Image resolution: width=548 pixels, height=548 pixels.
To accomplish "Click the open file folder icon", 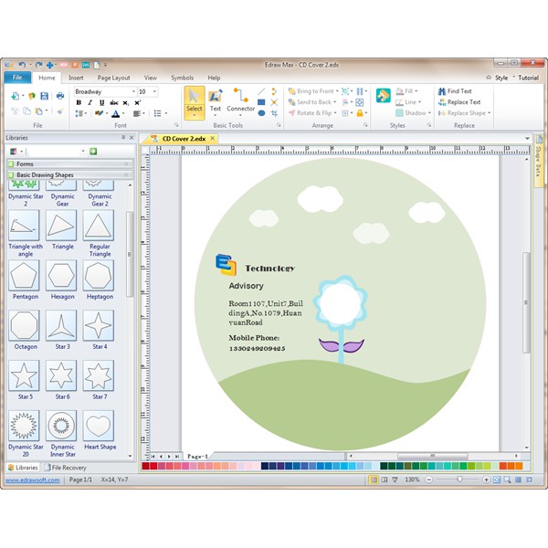I will pos(32,96).
